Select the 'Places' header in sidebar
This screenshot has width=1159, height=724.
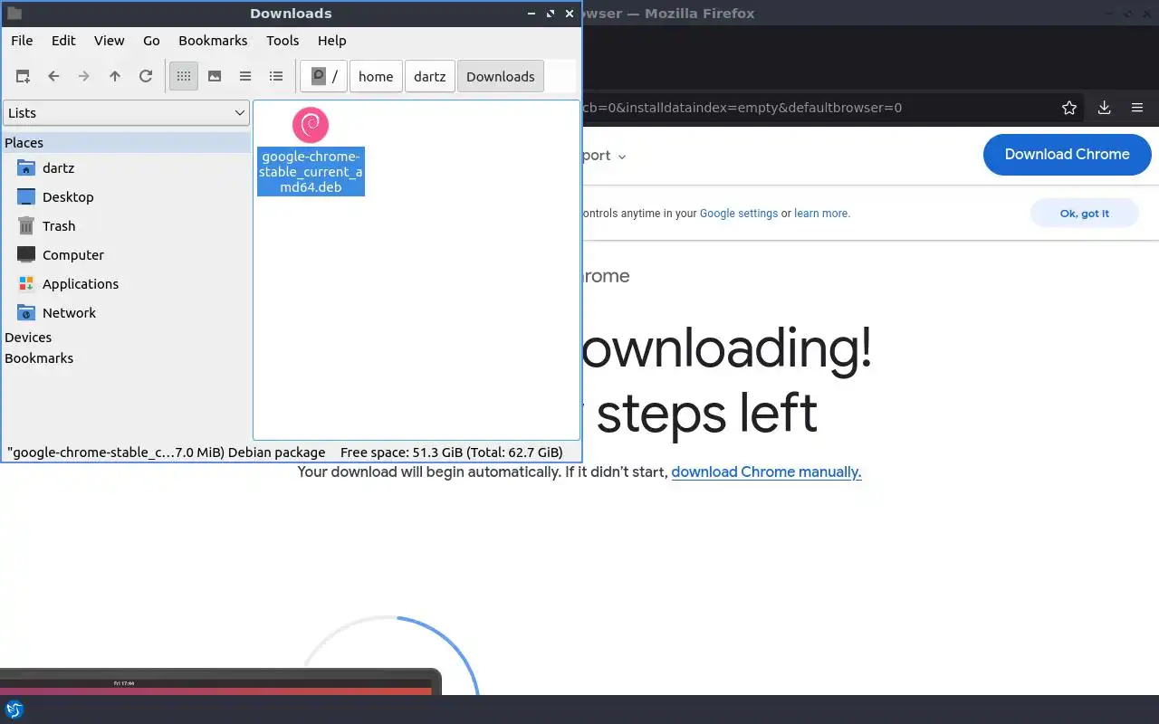click(126, 143)
